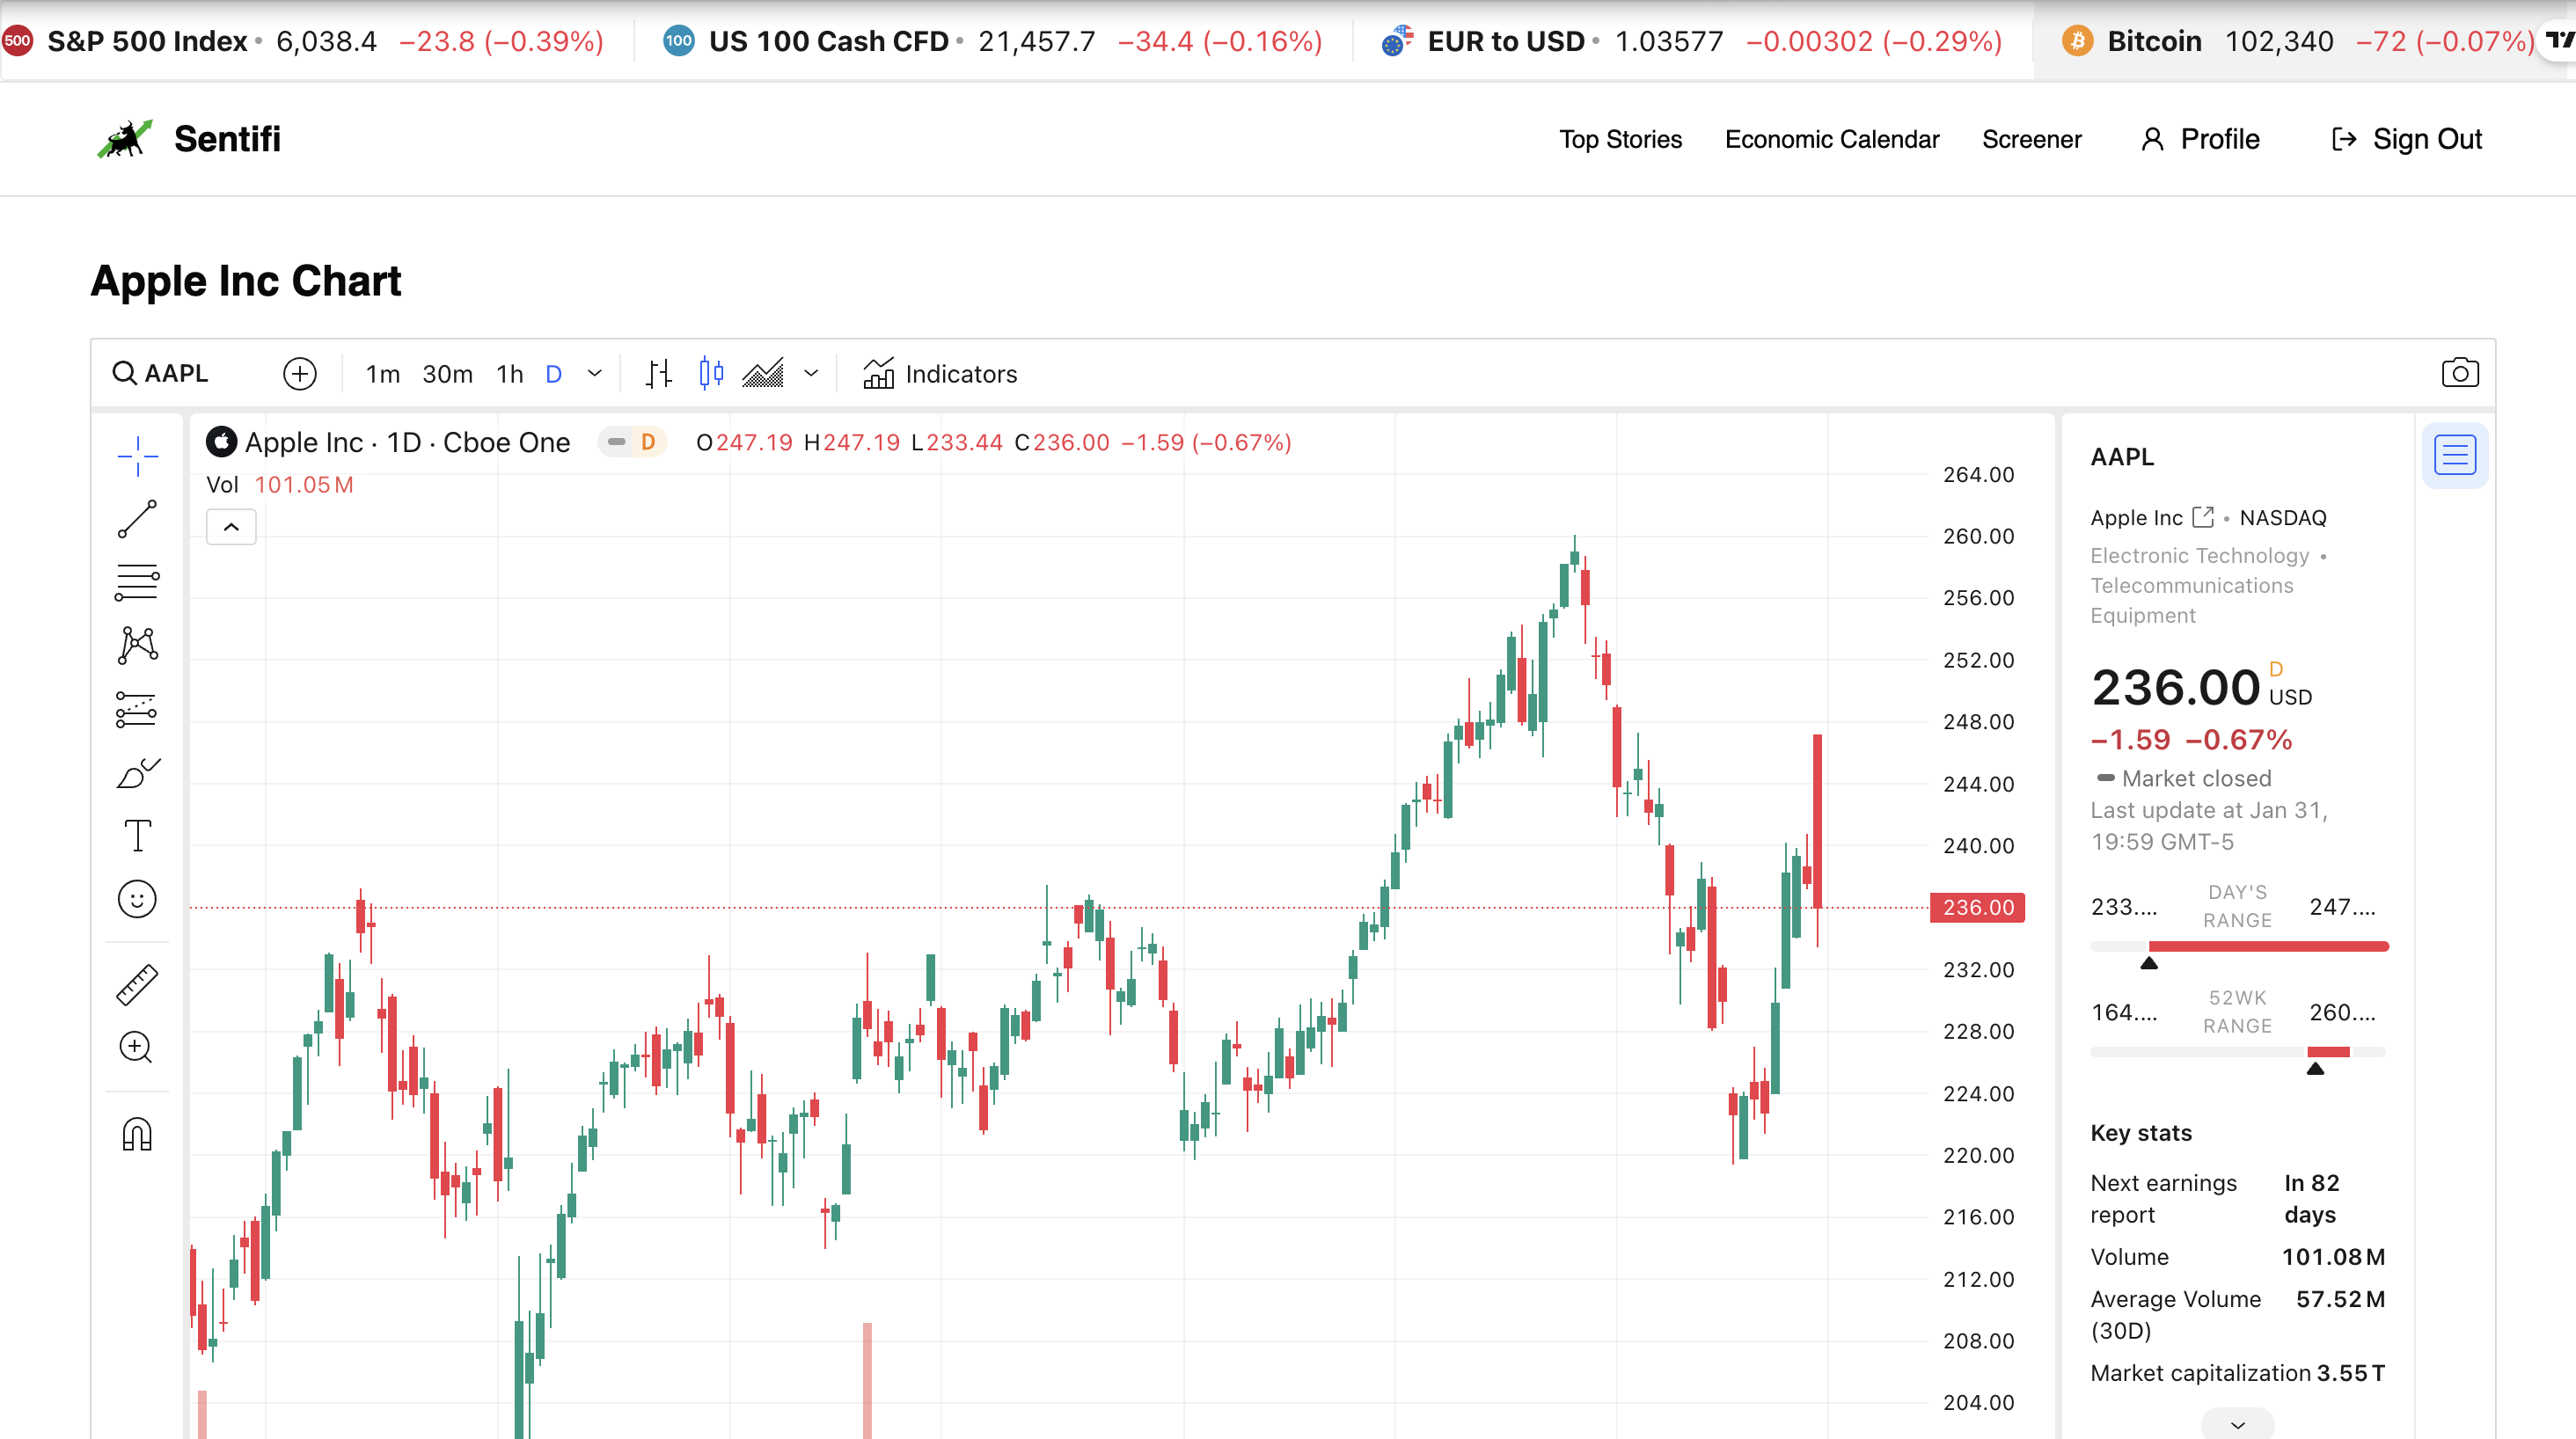
Task: Open the Economic Calendar page
Action: pyautogui.click(x=1831, y=139)
